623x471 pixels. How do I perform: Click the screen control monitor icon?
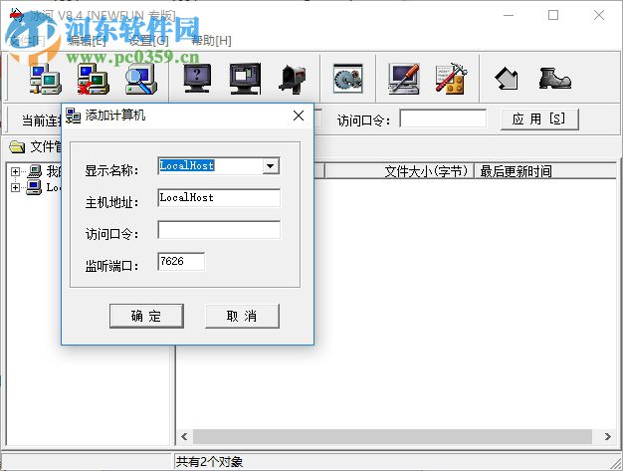(245, 79)
